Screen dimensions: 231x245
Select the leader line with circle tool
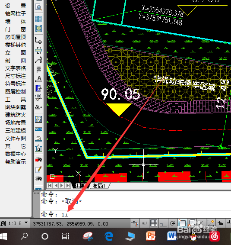pos(38,41)
